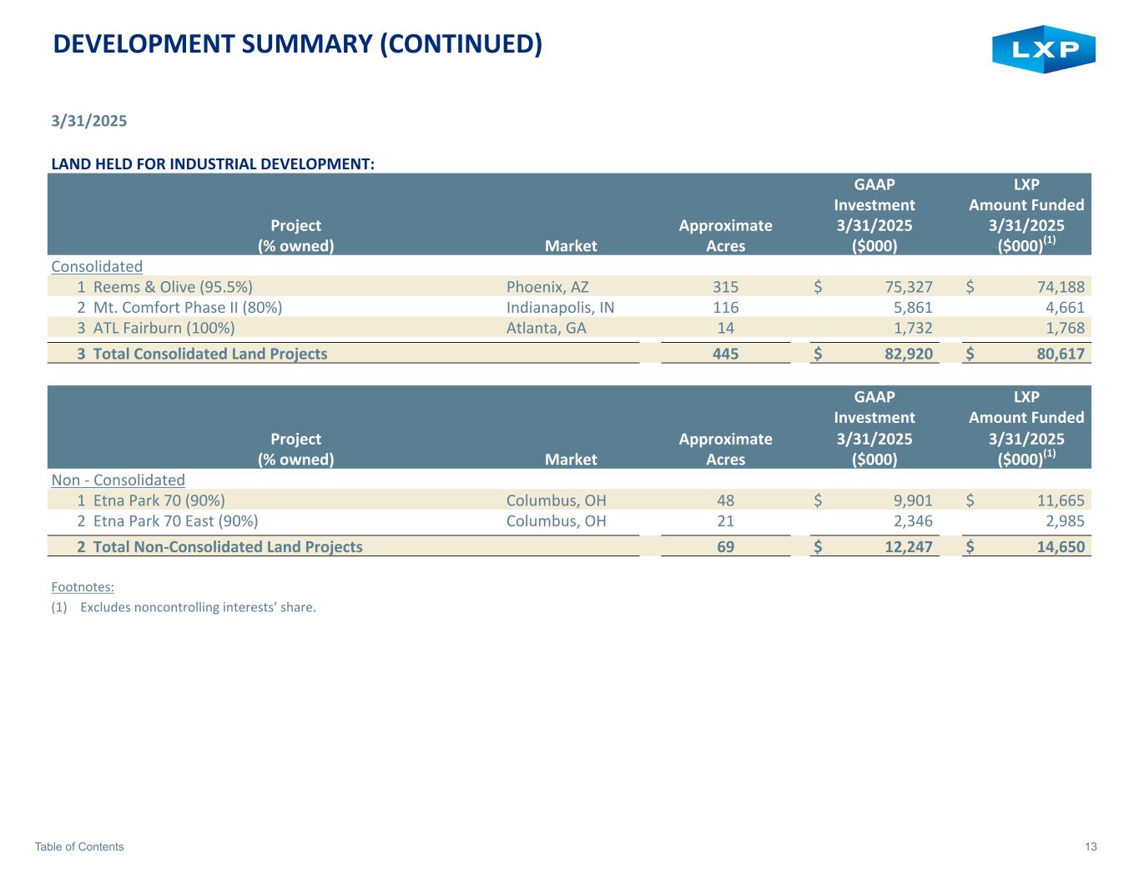This screenshot has width=1139, height=880.
Task: Select the Etna Park 70 (90%) row
Action: coord(159,500)
